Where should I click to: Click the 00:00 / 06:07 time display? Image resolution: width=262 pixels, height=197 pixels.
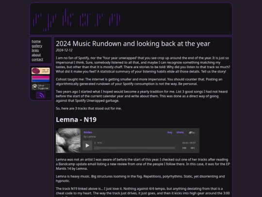coord(189,143)
